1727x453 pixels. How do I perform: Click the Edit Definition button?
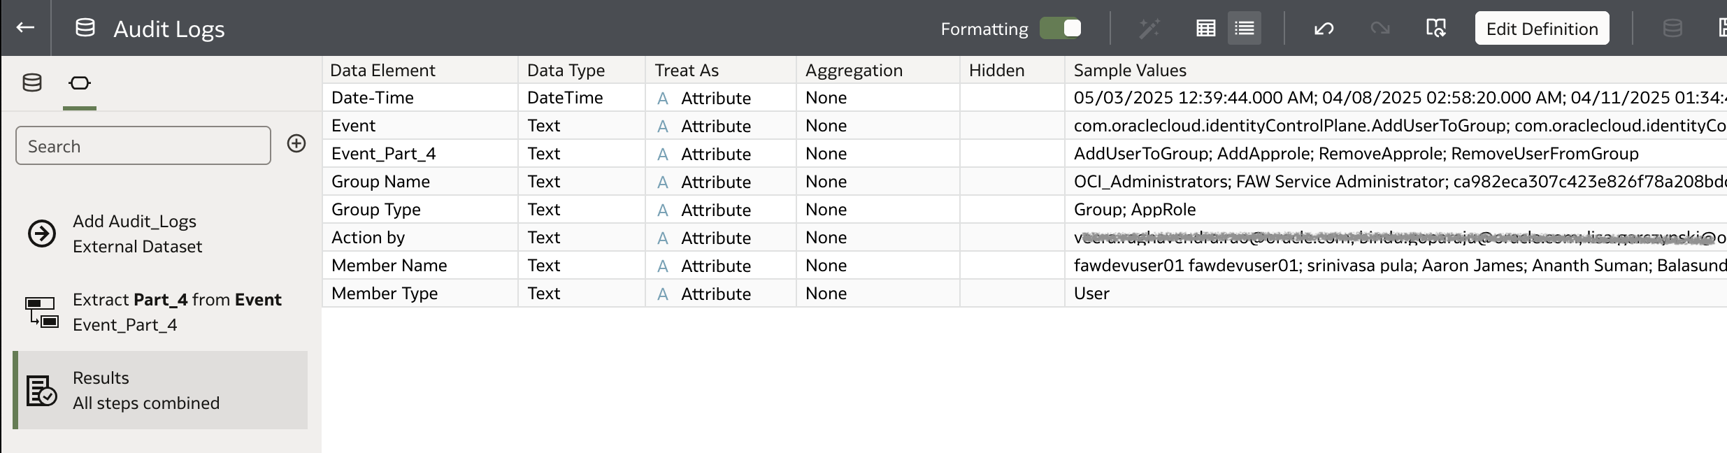[1542, 28]
